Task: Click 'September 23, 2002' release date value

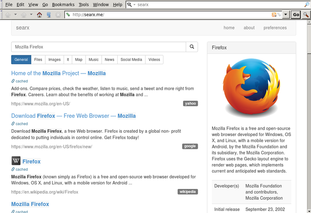Action: [265, 209]
